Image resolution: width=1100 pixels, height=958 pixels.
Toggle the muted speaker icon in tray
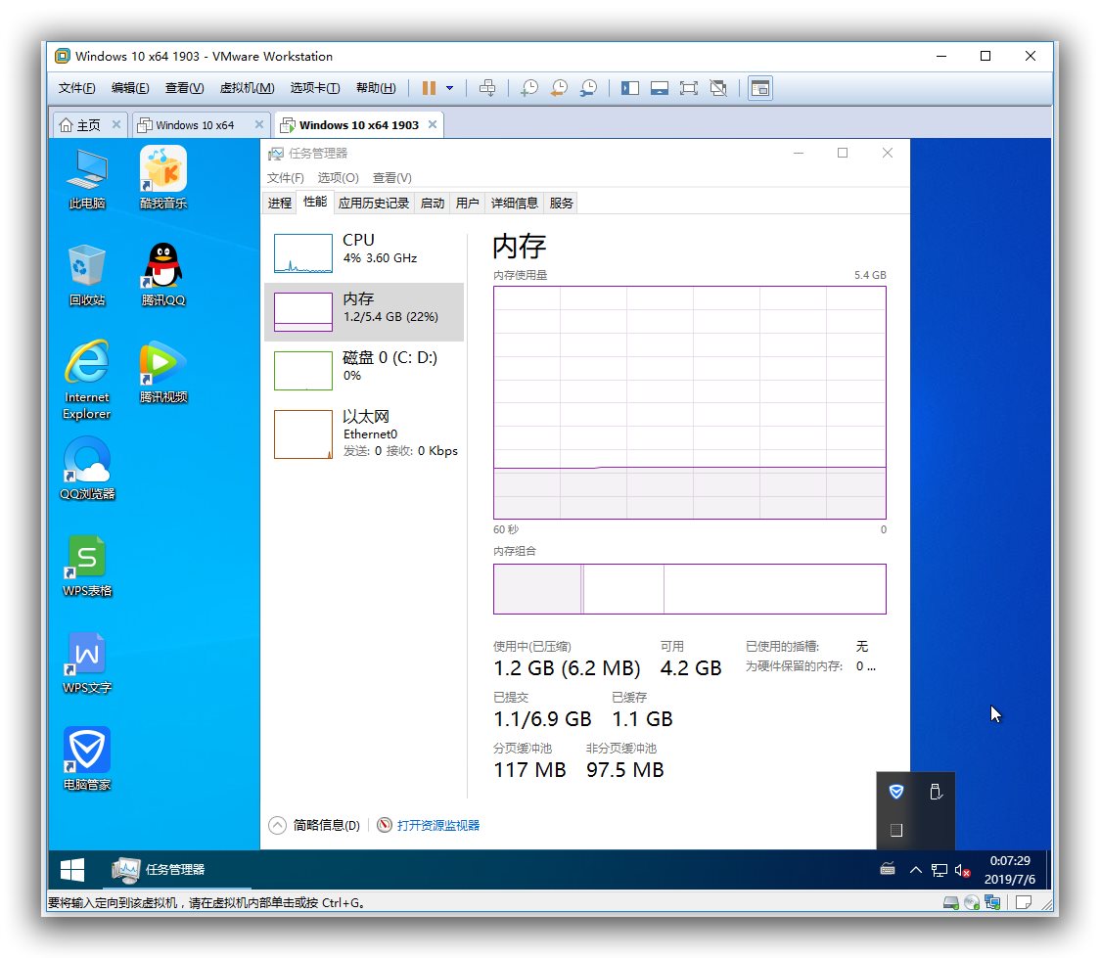click(962, 870)
